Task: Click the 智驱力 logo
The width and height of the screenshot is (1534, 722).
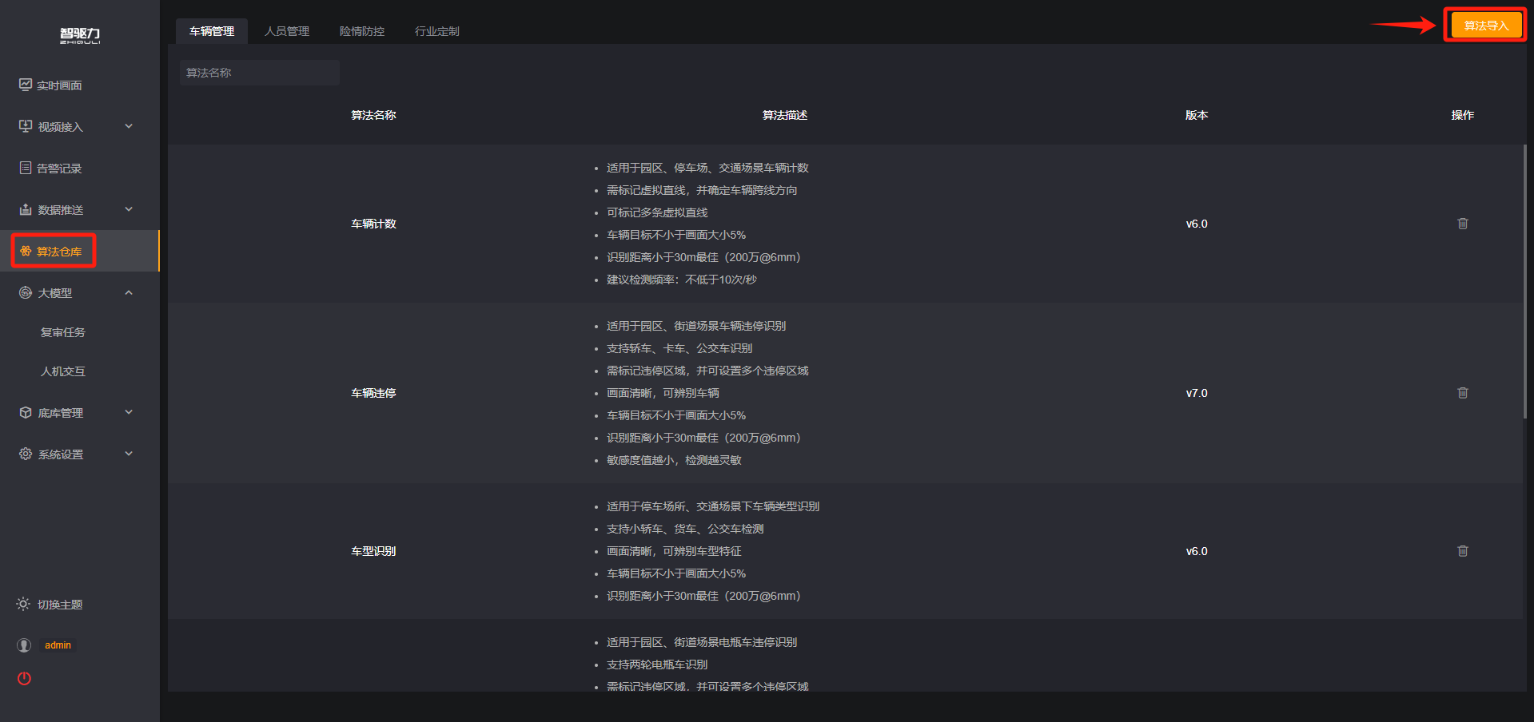Action: (80, 35)
